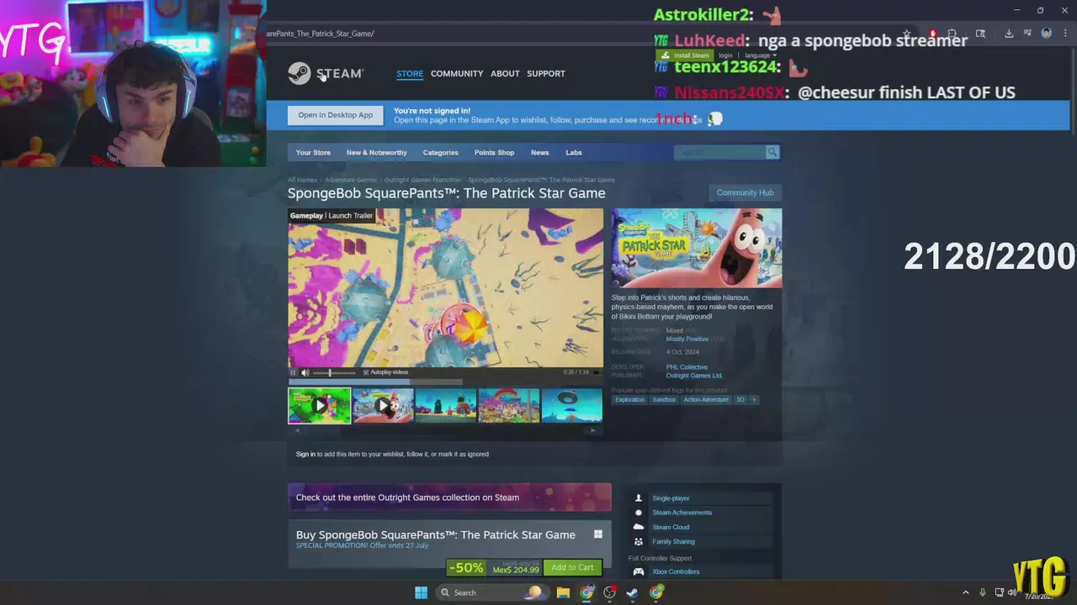Open the Categories dropdown

point(440,153)
